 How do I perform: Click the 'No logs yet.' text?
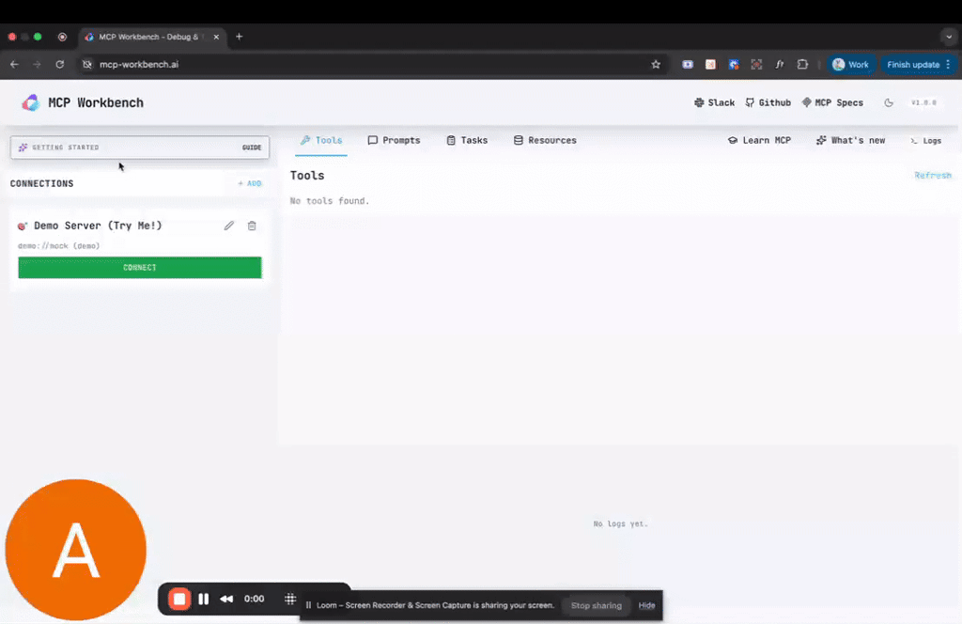point(620,523)
